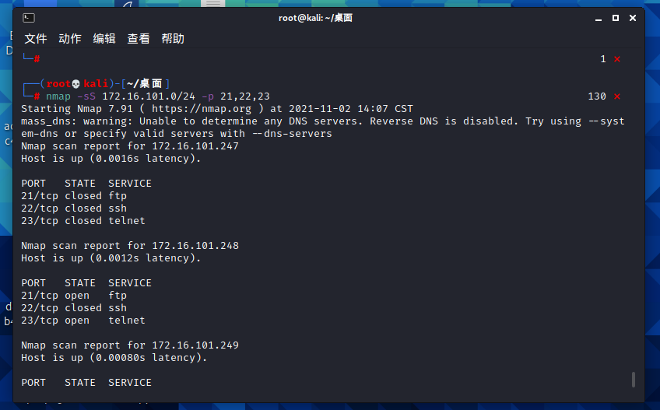Maximize the terminal window
The image size is (660, 410).
pos(616,18)
